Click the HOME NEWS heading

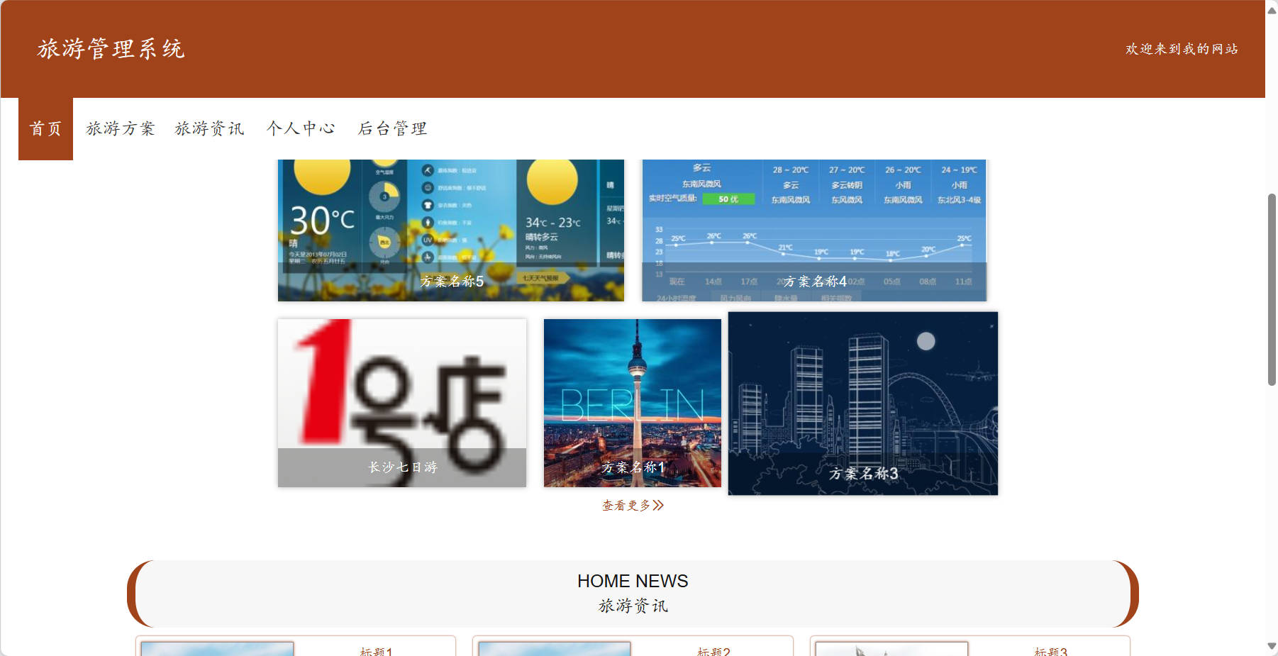pos(633,581)
